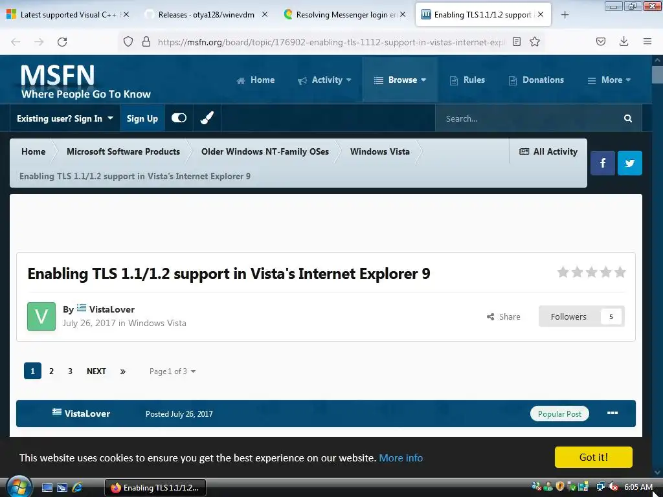
Task: Open All Activity link
Action: click(x=548, y=151)
